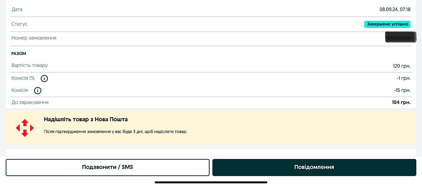
Task: Tap the Вартість товару label
Action: [30, 66]
